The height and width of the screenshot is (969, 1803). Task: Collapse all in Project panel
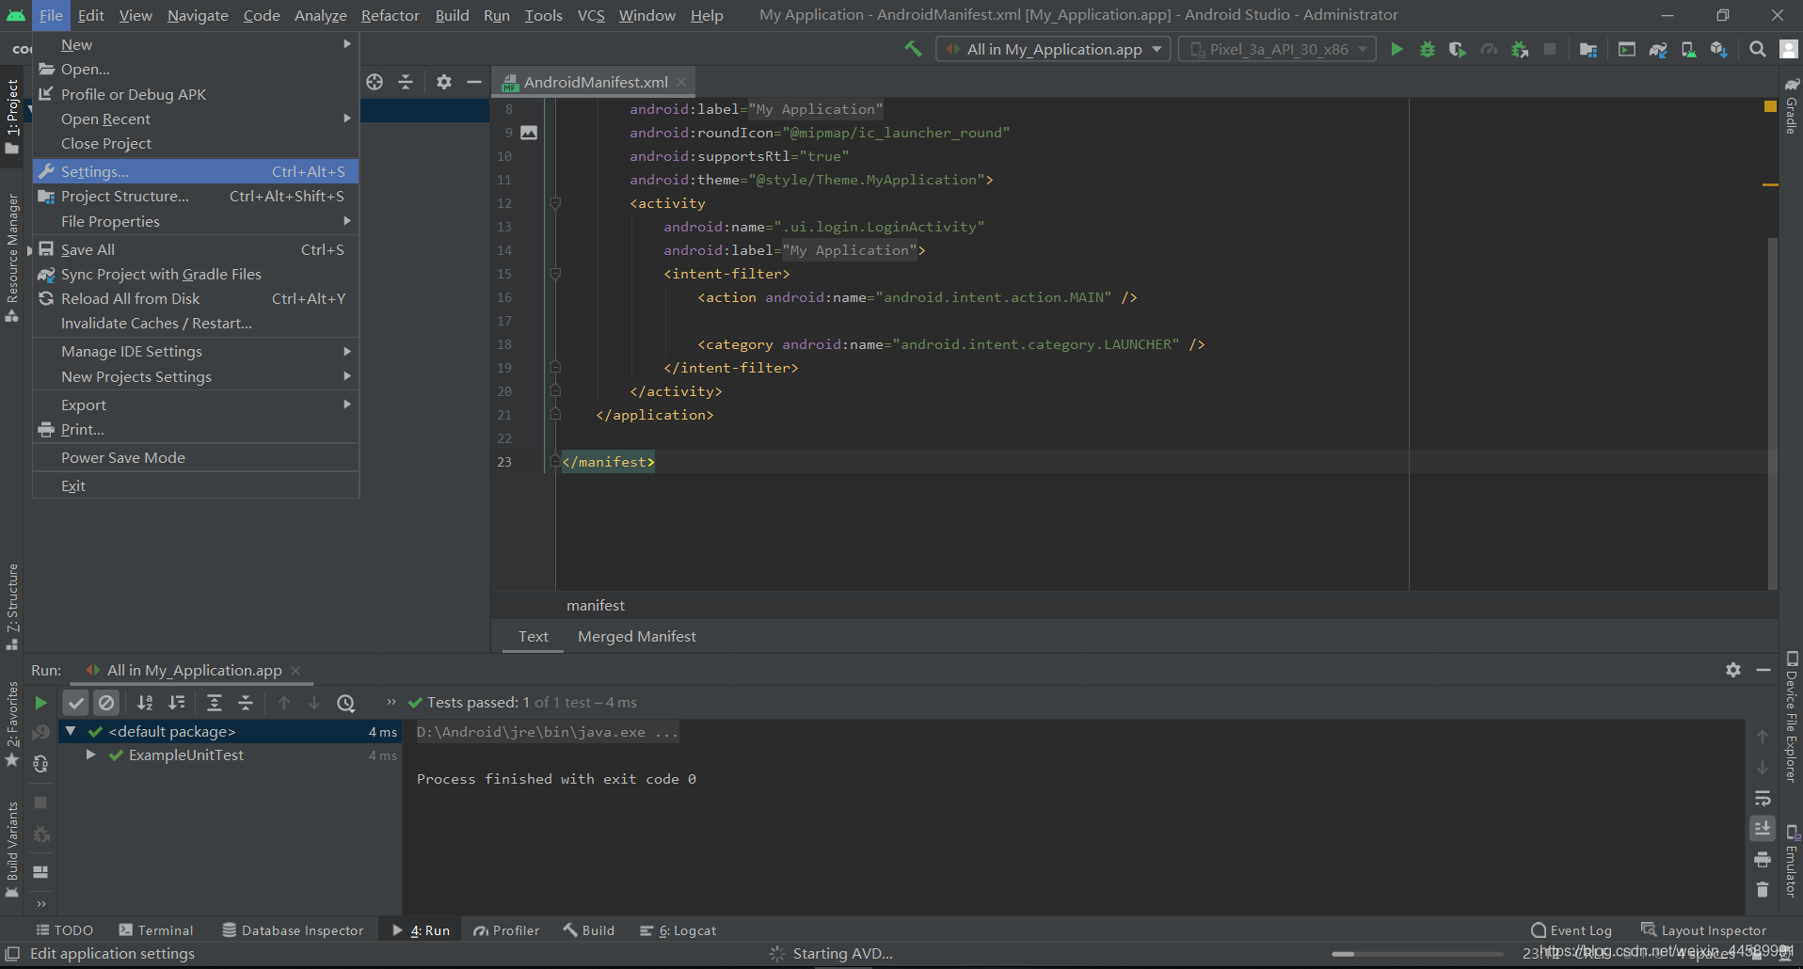click(406, 82)
